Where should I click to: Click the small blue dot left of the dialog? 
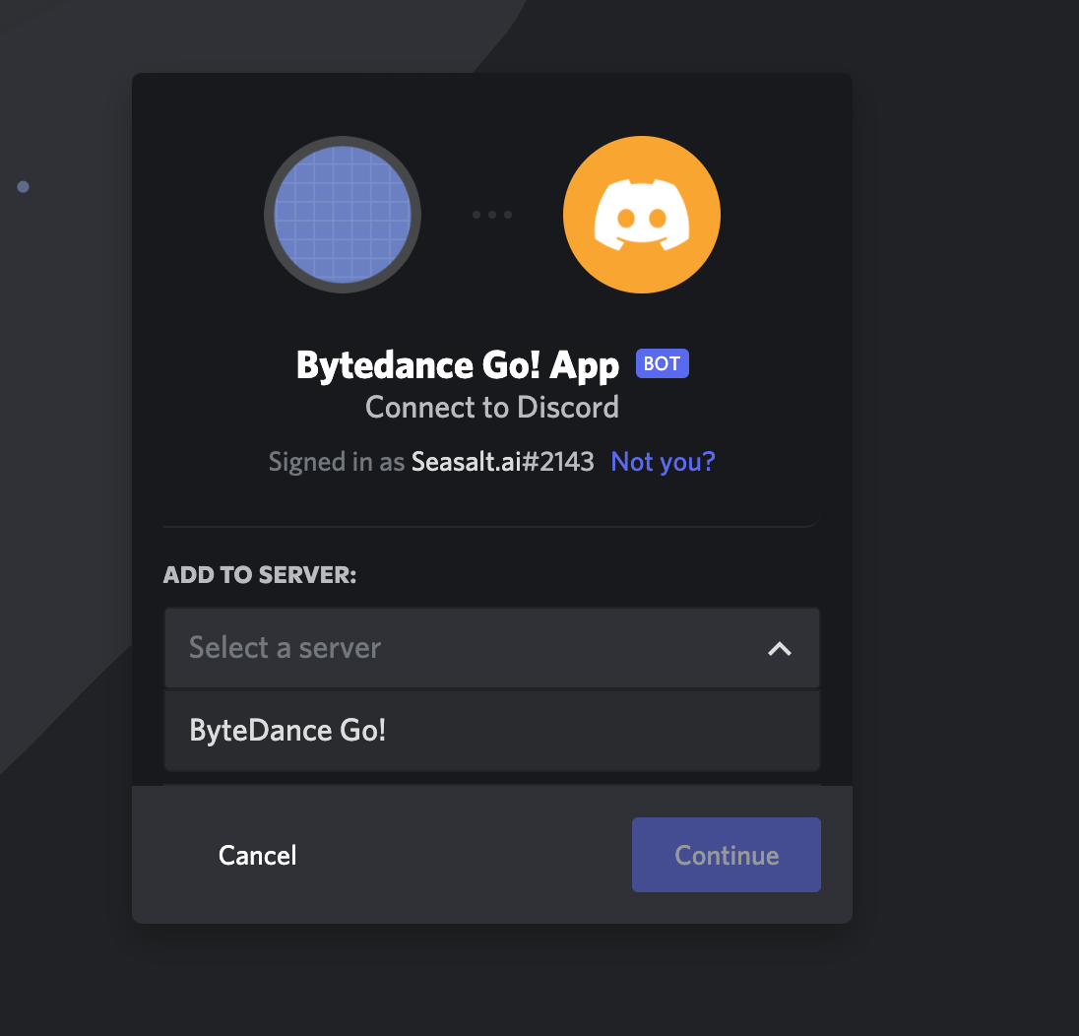23,186
